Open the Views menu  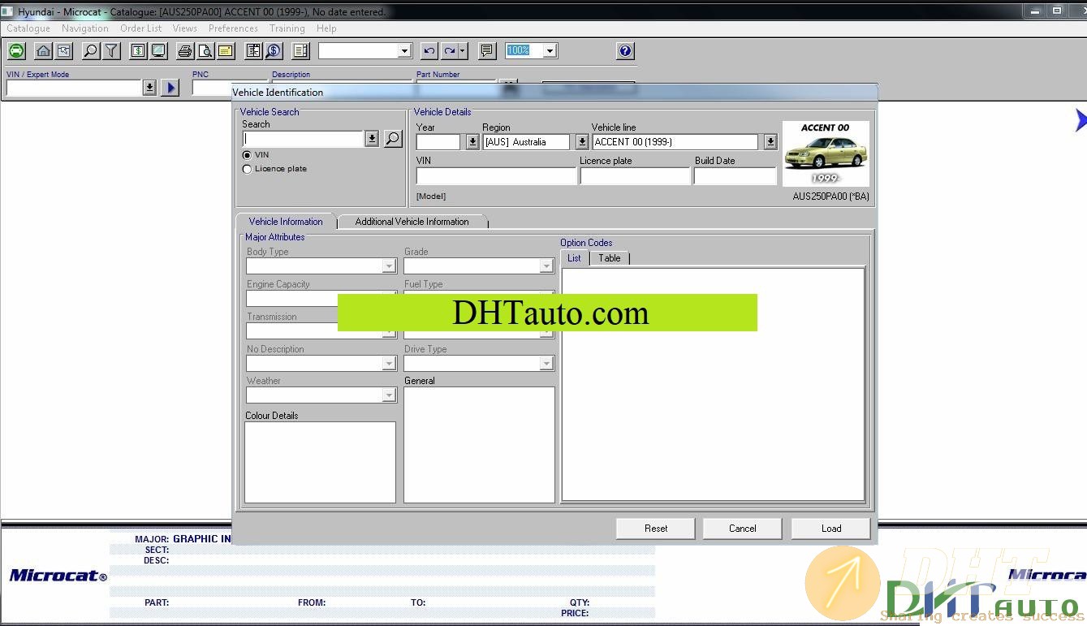(185, 28)
